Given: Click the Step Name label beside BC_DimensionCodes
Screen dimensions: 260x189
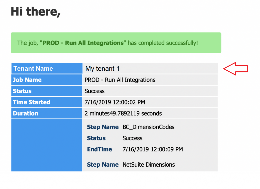Looking at the screenshot, I should coord(103,127).
